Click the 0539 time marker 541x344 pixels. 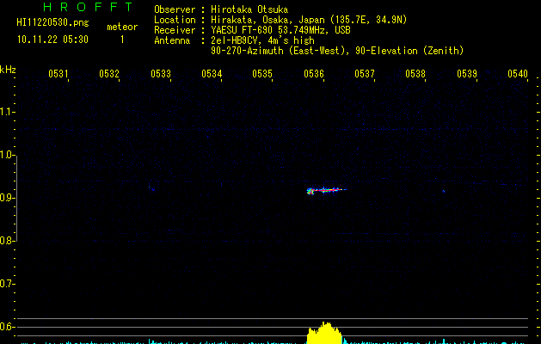click(467, 73)
